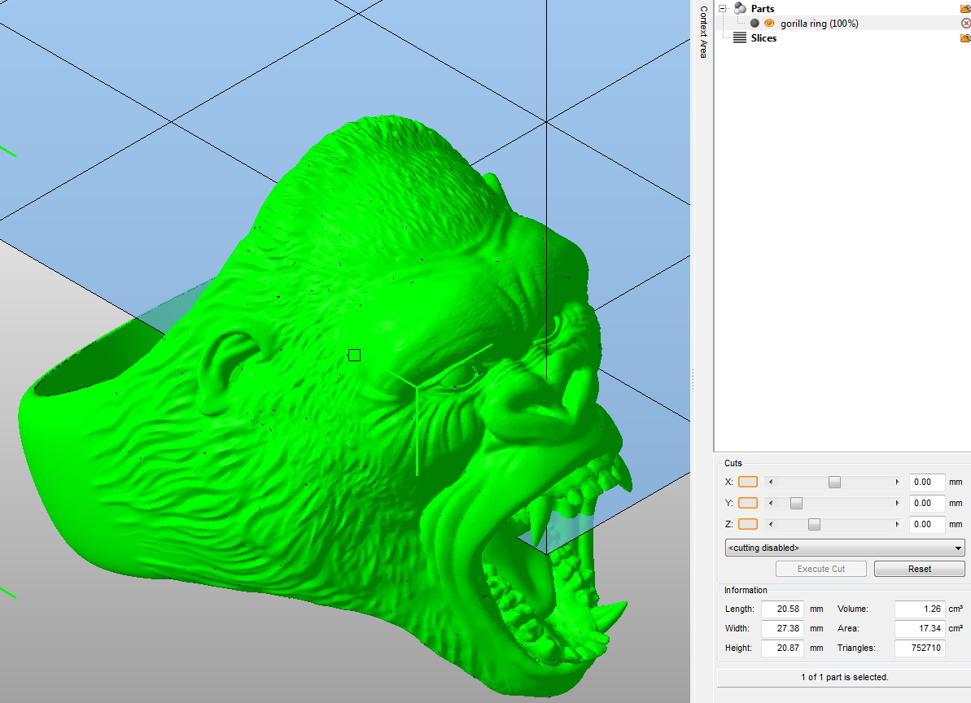Click right arrow of the X cut slider
971x703 pixels.
(x=897, y=482)
